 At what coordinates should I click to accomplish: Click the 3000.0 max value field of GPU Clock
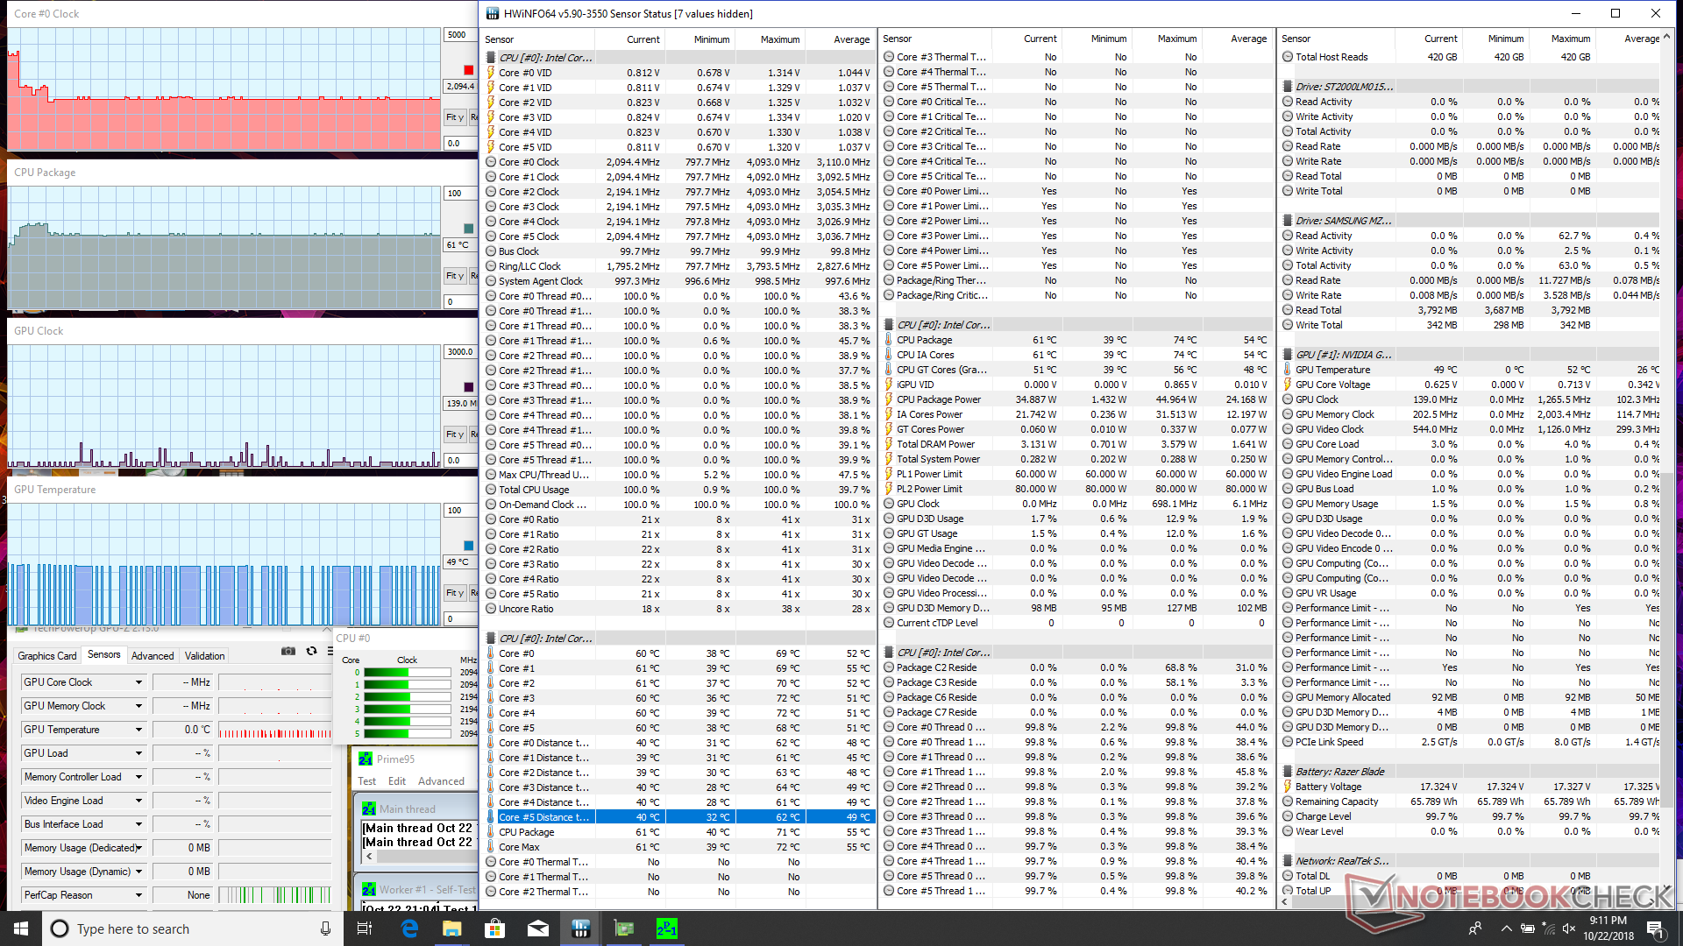(460, 352)
